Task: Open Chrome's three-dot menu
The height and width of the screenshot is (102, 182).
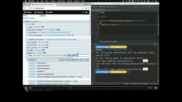Action: tap(89, 8)
